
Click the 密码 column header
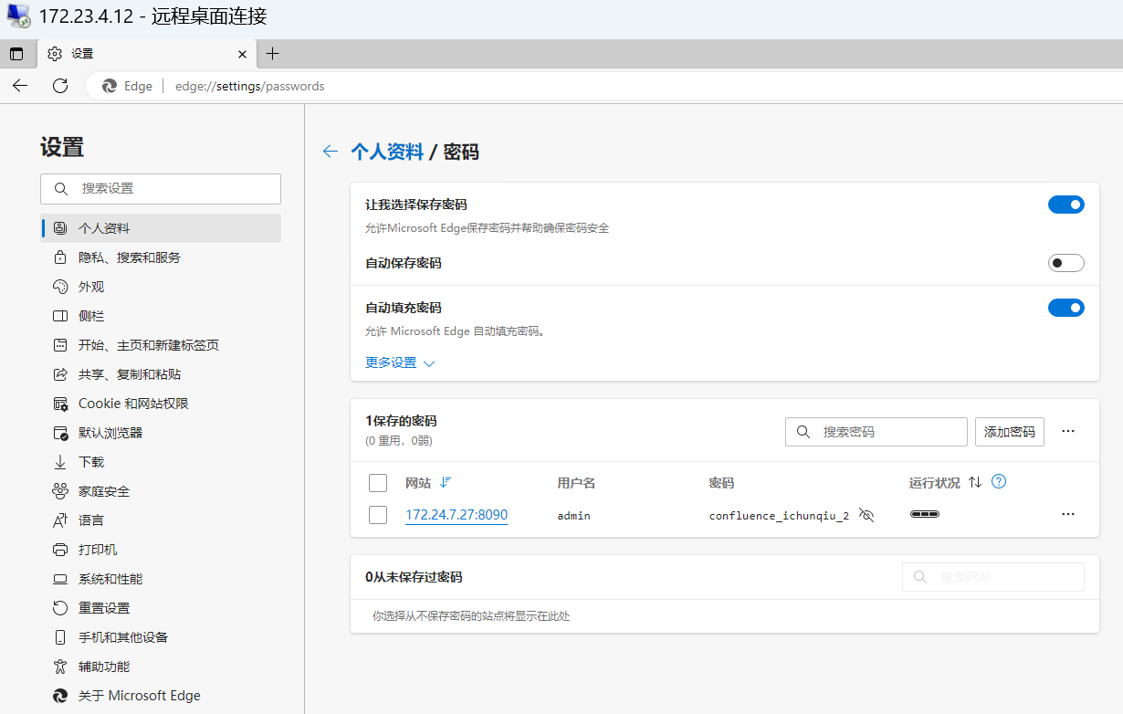click(721, 483)
